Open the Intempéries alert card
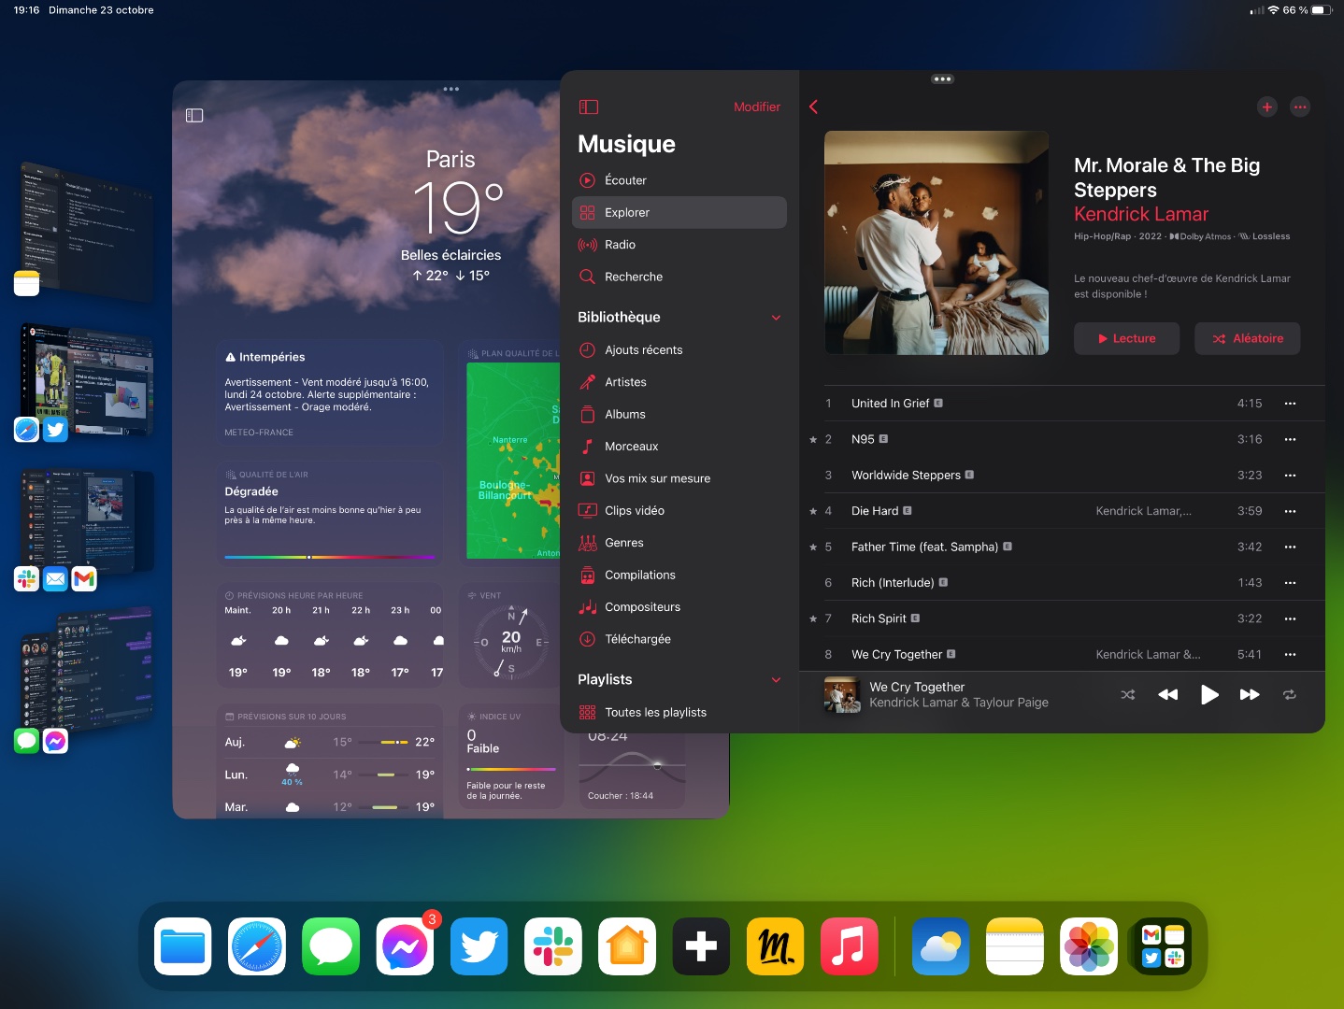The image size is (1344, 1009). [329, 393]
